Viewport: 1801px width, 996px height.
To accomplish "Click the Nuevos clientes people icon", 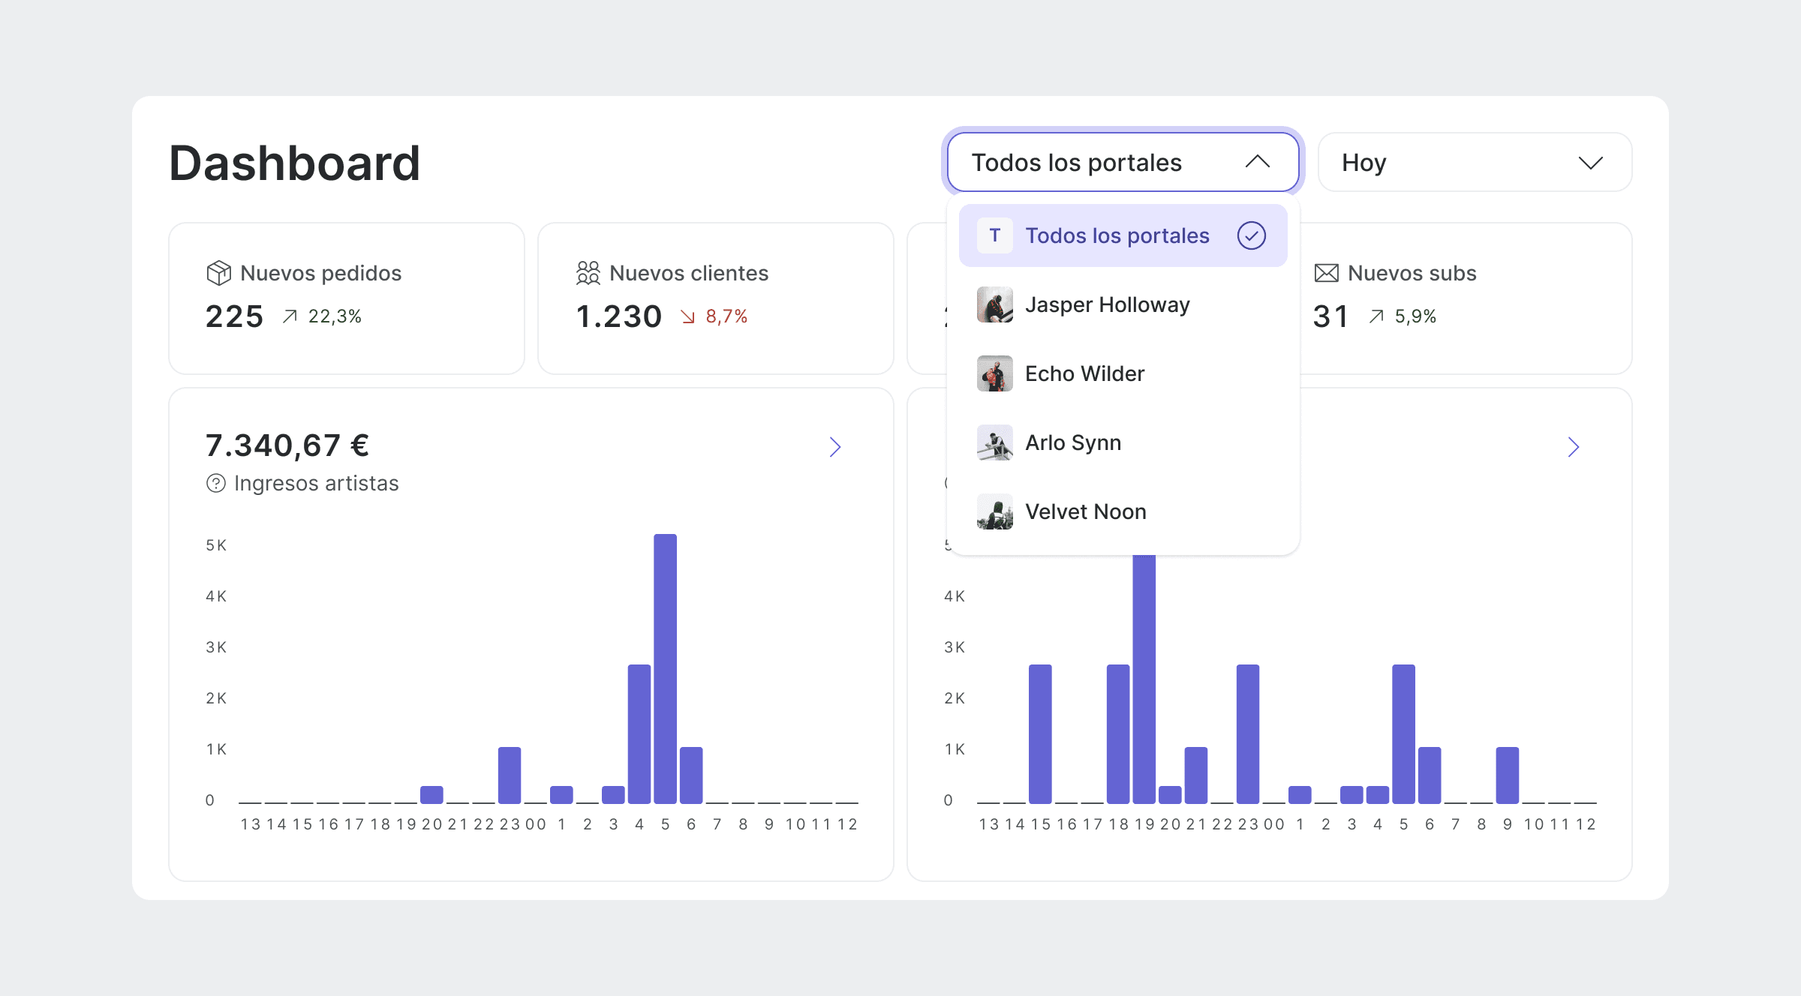I will click(588, 273).
